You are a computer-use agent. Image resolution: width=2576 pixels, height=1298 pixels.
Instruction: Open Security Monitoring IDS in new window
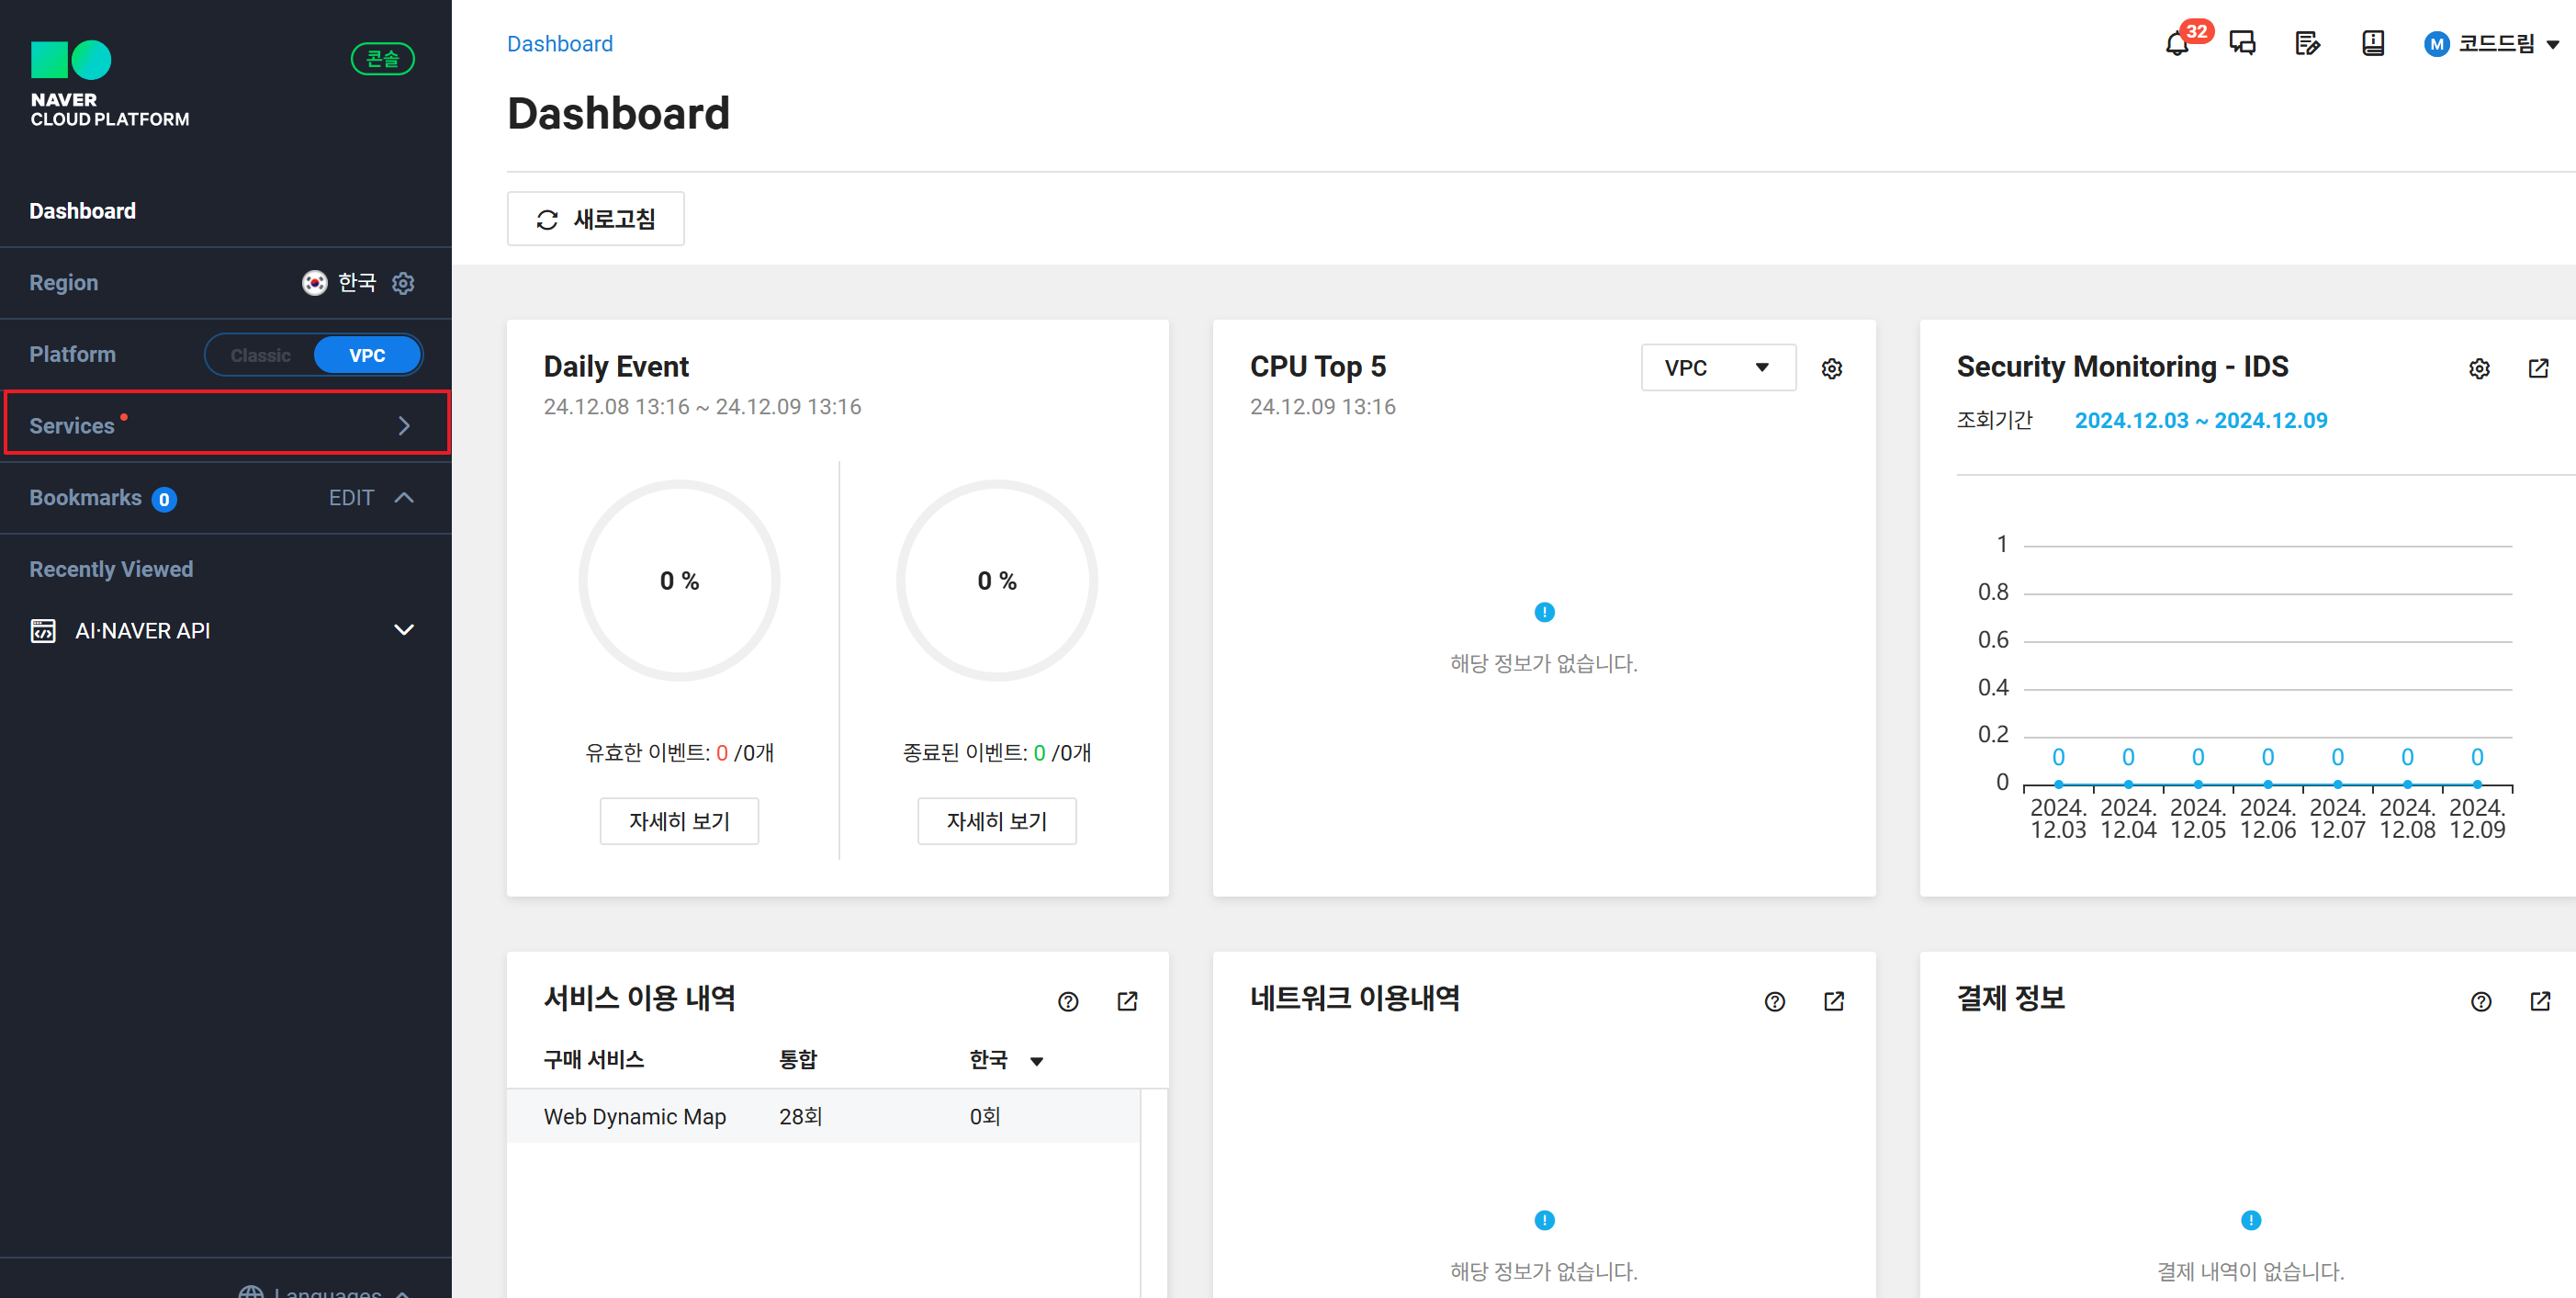pyautogui.click(x=2538, y=369)
